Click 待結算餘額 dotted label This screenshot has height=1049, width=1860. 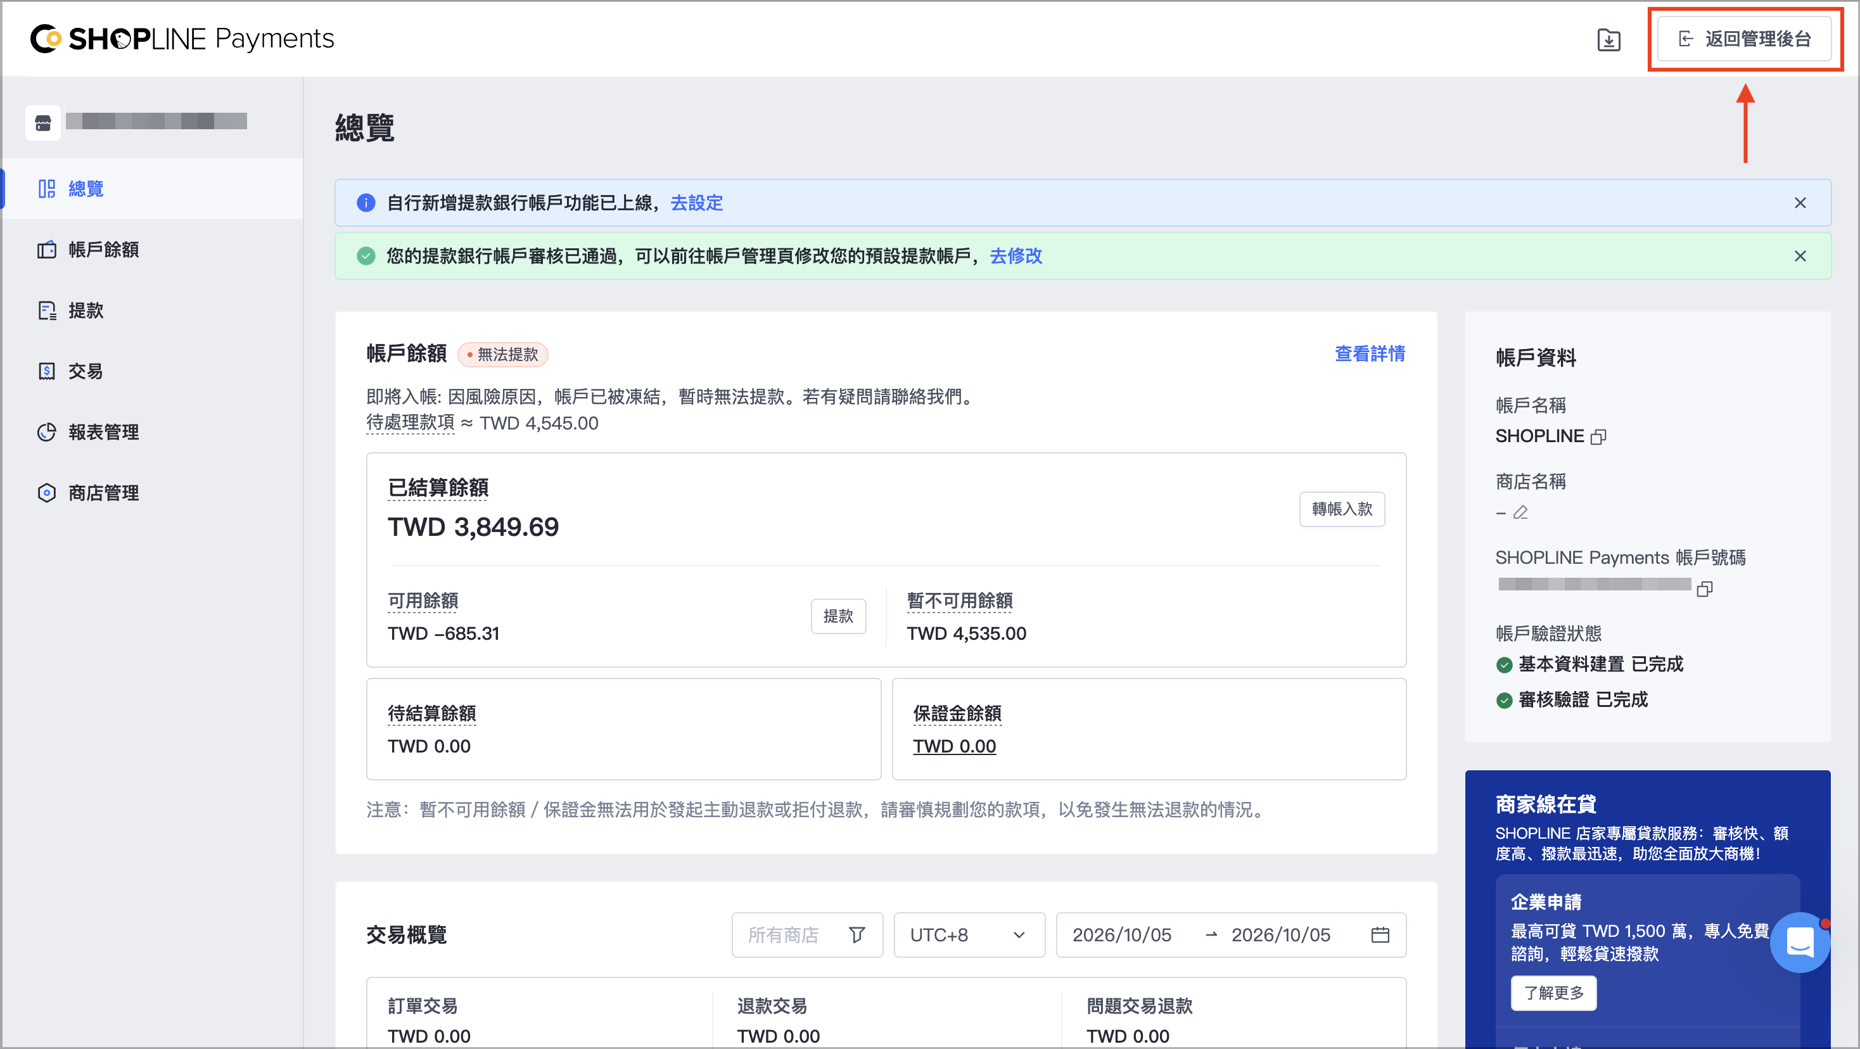(432, 713)
